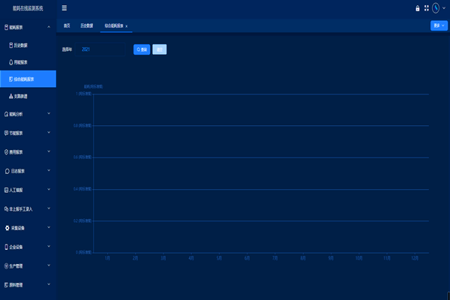Open the 更多 dropdown button
This screenshot has height=300, width=450.
click(x=439, y=25)
